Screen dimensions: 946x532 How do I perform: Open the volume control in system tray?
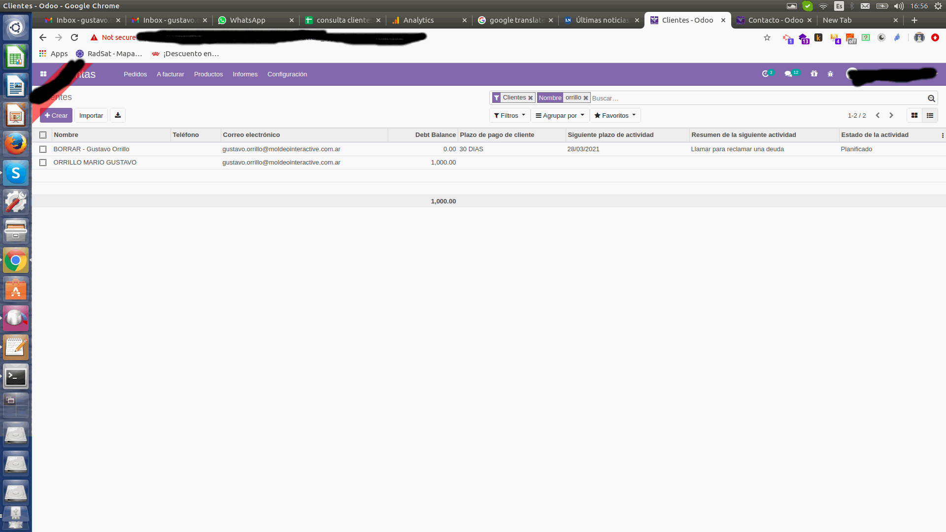(899, 6)
